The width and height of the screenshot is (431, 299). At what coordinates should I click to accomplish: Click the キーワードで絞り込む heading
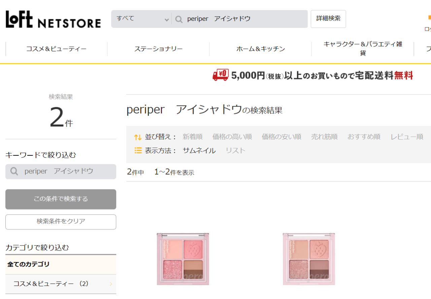41,155
